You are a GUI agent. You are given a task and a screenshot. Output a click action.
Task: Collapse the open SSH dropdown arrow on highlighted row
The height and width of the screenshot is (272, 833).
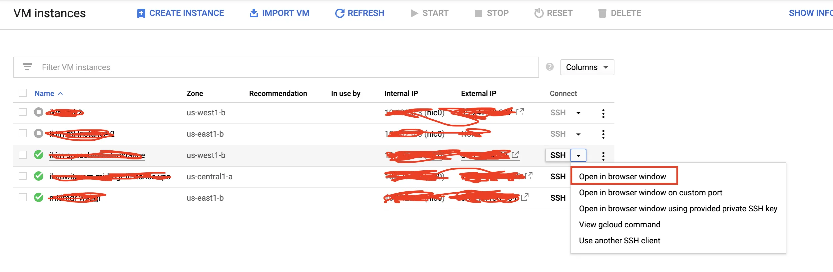pos(578,155)
